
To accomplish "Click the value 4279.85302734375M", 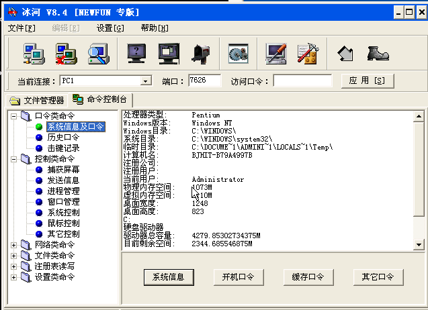I will [x=226, y=236].
